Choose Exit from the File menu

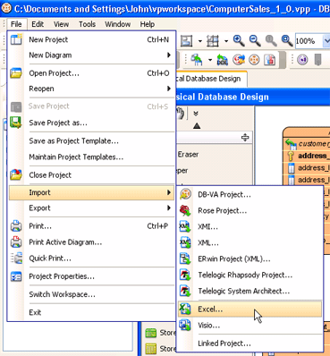point(92,312)
